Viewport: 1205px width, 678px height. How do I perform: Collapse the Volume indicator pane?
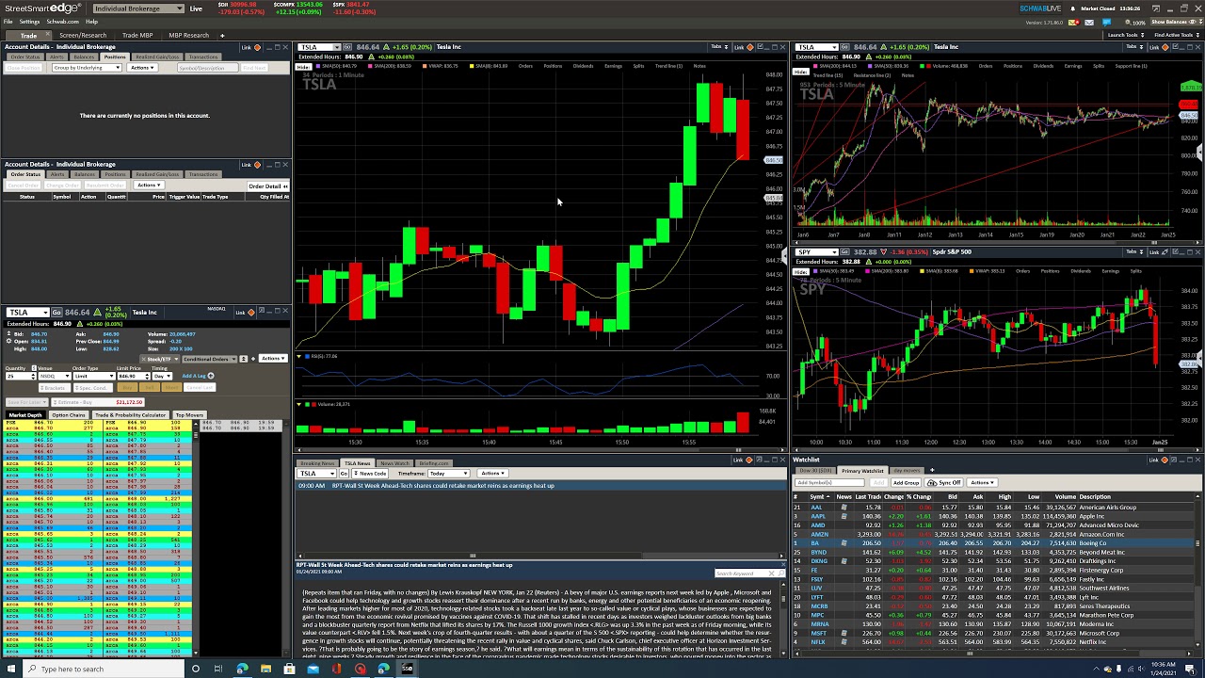pyautogui.click(x=299, y=404)
